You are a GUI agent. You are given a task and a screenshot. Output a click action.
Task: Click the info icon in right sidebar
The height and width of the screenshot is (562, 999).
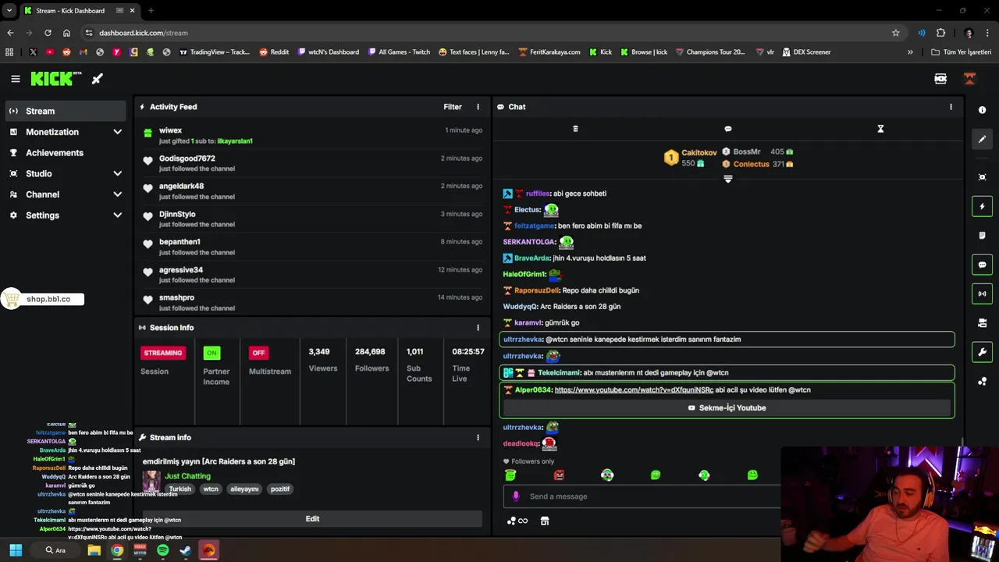(x=983, y=110)
